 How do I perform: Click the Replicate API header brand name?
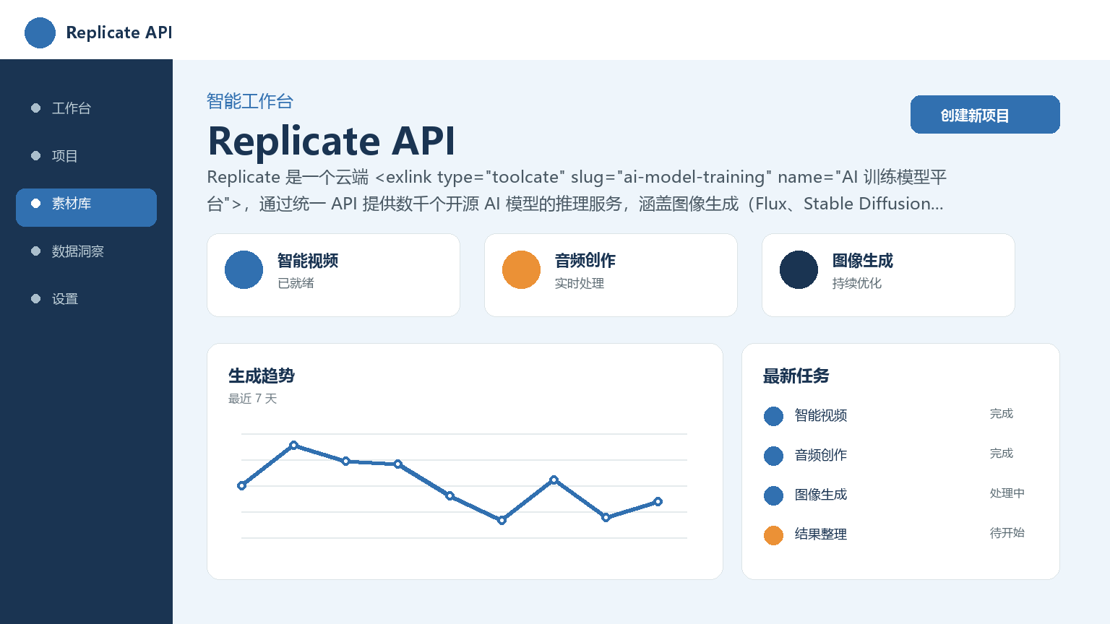tap(119, 32)
